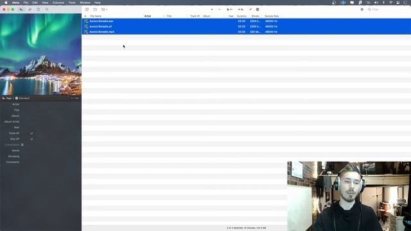Sort by the Bitrate column header
Screen dimensions: 411x231
point(256,16)
